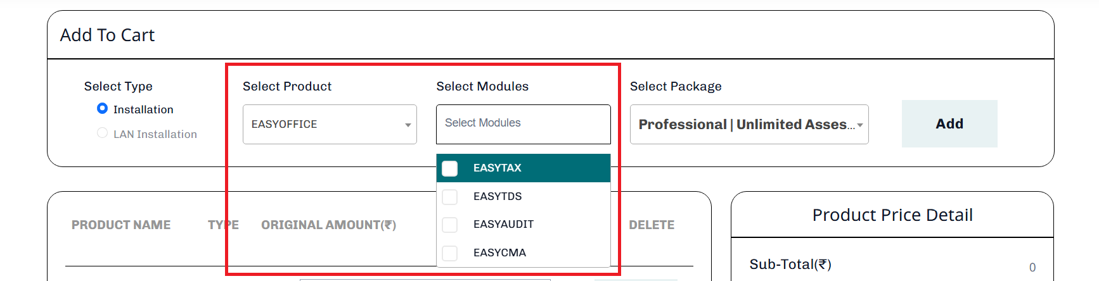The image size is (1099, 281).
Task: Click the DELETE column header
Action: pos(651,225)
